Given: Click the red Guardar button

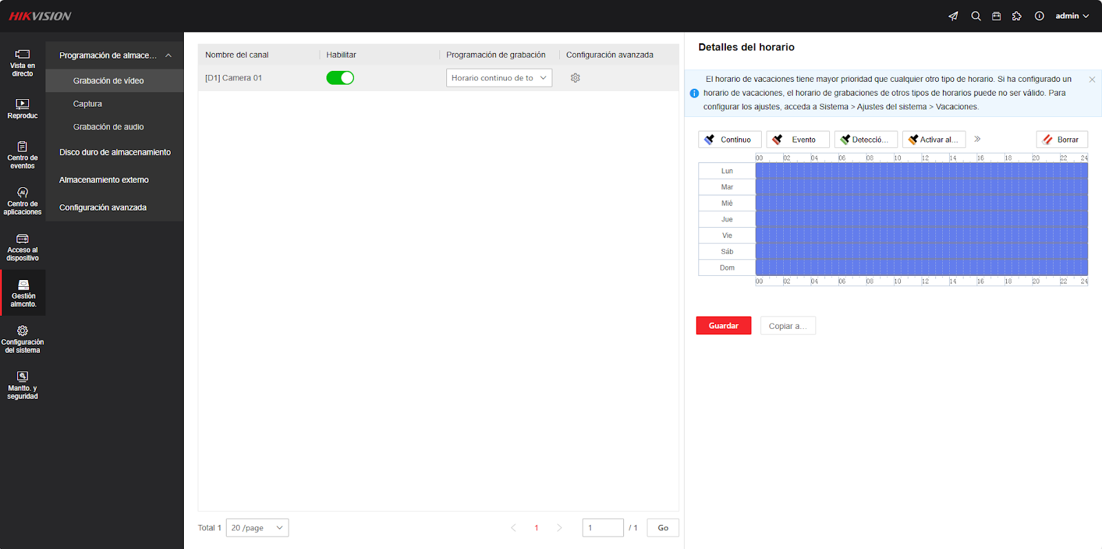Looking at the screenshot, I should (x=723, y=325).
